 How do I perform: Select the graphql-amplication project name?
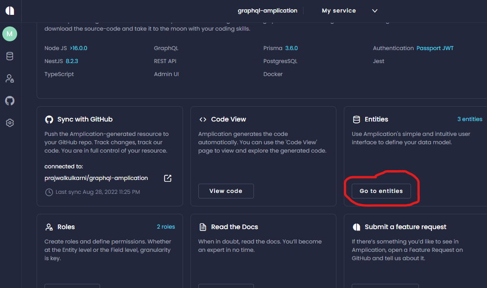click(x=267, y=11)
